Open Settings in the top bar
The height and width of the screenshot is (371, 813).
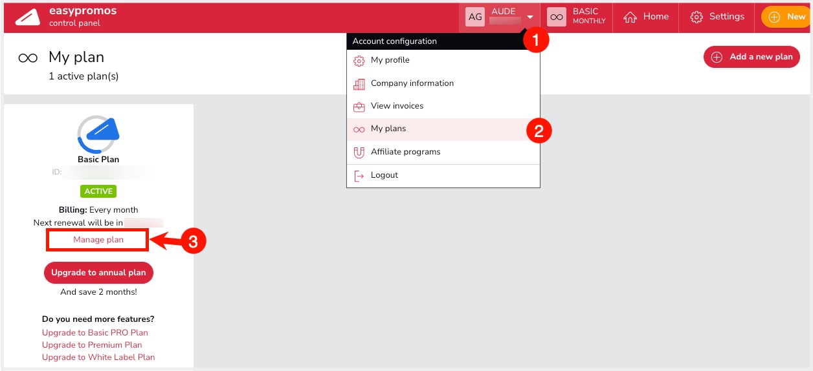(727, 17)
